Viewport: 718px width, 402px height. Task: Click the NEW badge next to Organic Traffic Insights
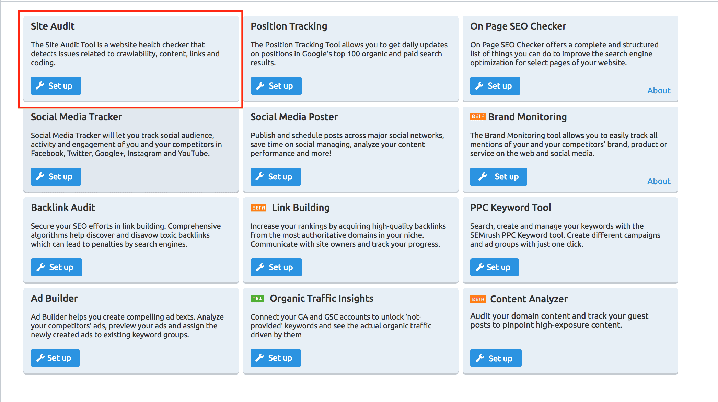point(258,299)
